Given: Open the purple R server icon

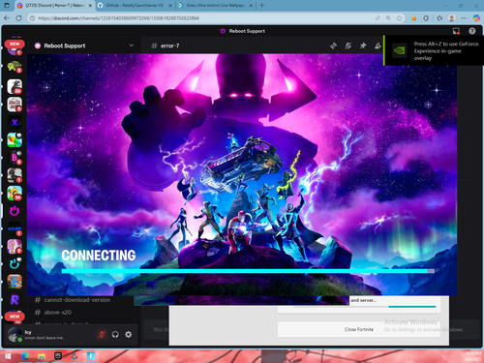Looking at the screenshot, I should point(15,299).
